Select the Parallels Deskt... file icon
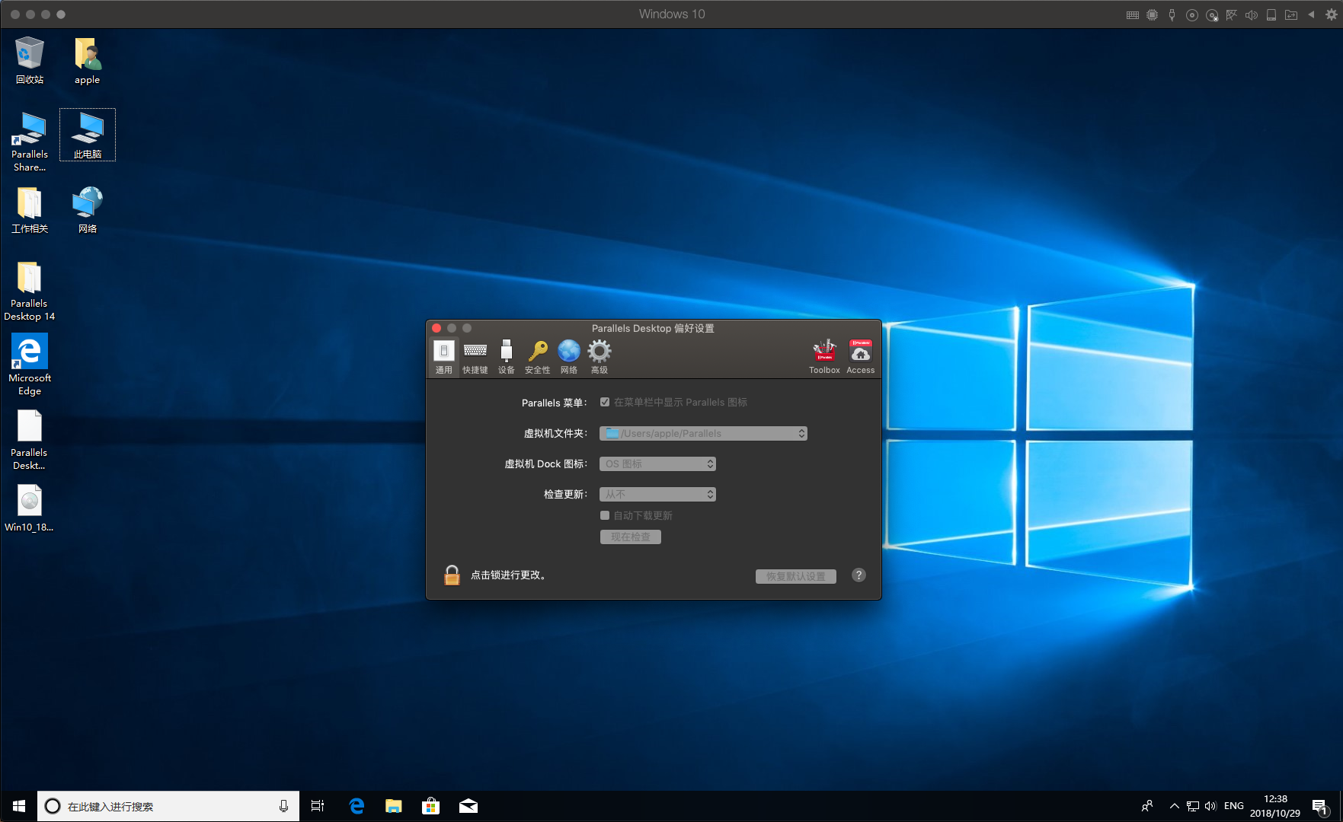1343x822 pixels. 30,440
